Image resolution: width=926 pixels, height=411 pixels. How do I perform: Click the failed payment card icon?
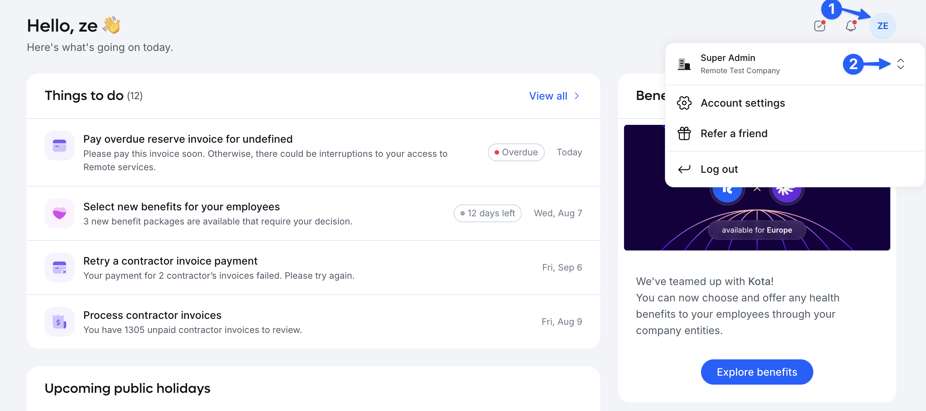(60, 268)
